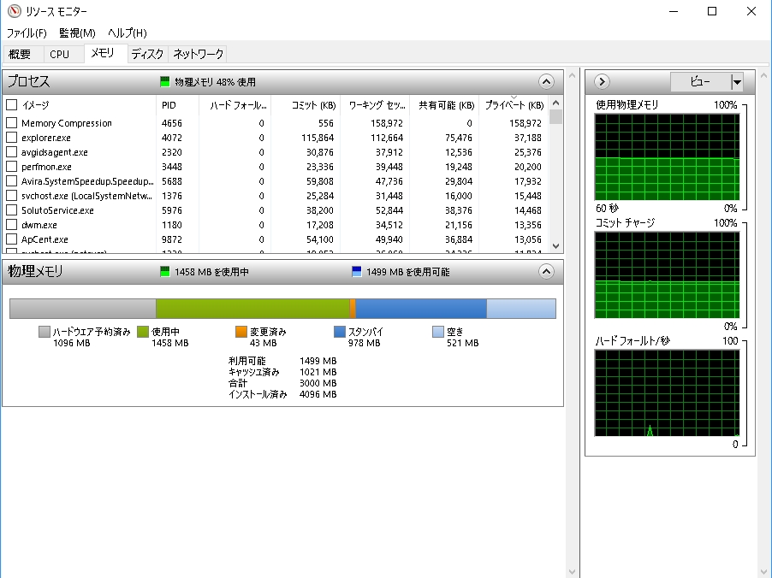
Task: Click the orange 変更済み legend swatch
Action: tap(241, 332)
